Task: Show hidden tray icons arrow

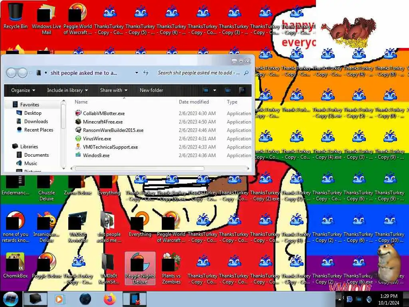Action: 340,299
